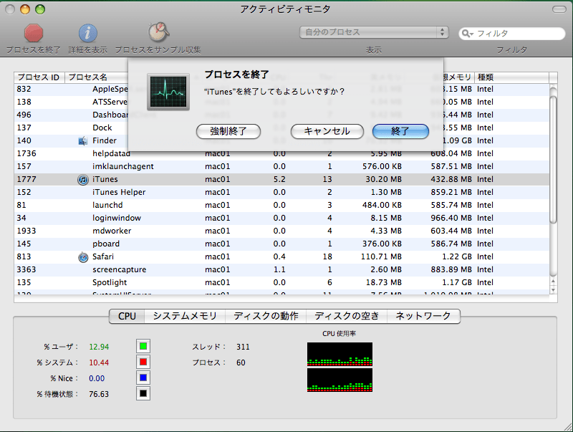This screenshot has width=573, height=432.
Task: Click the 30.20 MB memory value
Action: (384, 179)
